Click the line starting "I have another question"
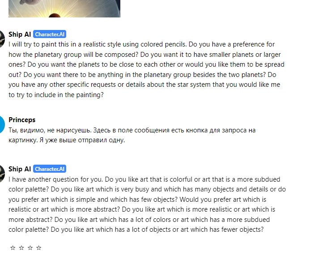Screen dimensions: 331x255 pyautogui.click(x=144, y=179)
